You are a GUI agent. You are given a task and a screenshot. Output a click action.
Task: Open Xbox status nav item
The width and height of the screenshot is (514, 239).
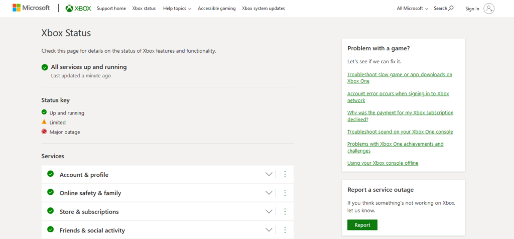coord(144,9)
